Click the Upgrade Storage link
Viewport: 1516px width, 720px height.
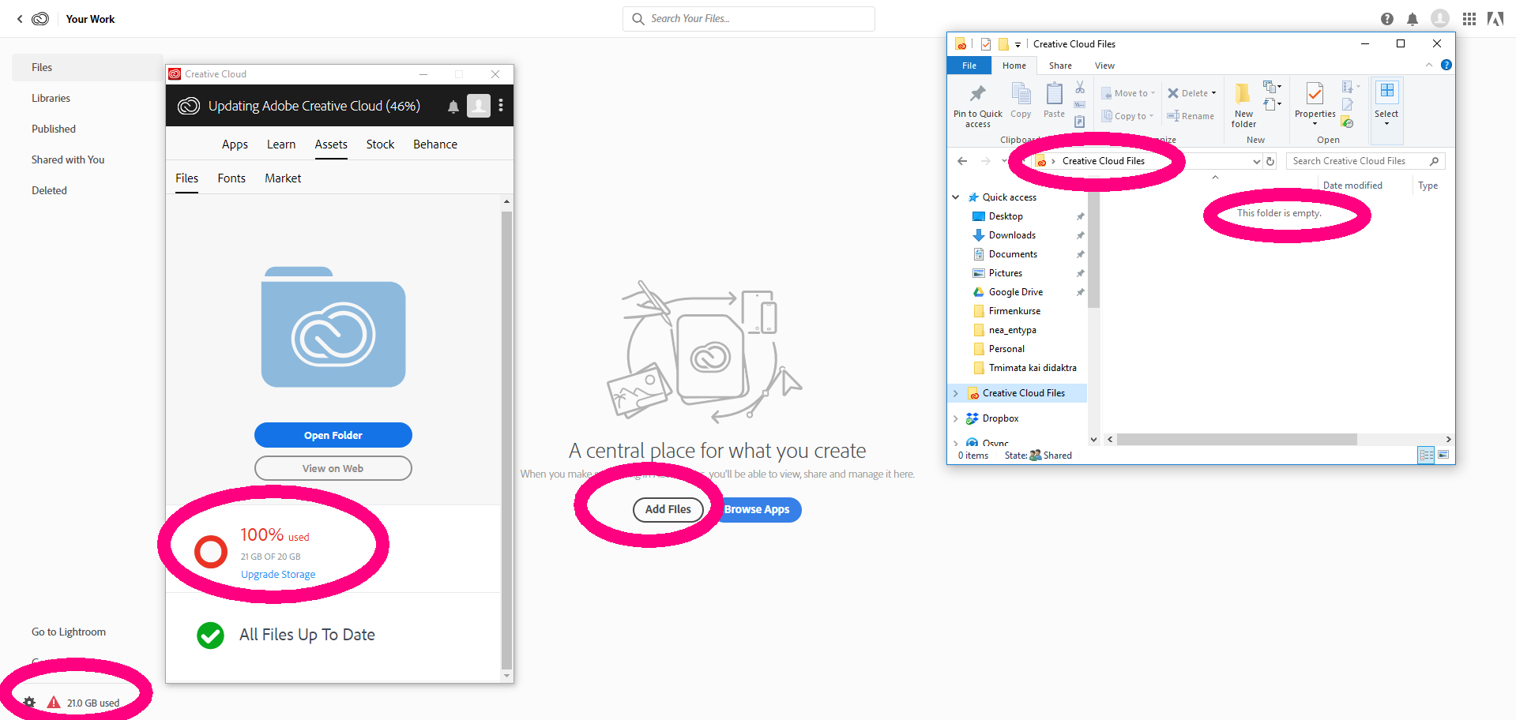(x=278, y=575)
